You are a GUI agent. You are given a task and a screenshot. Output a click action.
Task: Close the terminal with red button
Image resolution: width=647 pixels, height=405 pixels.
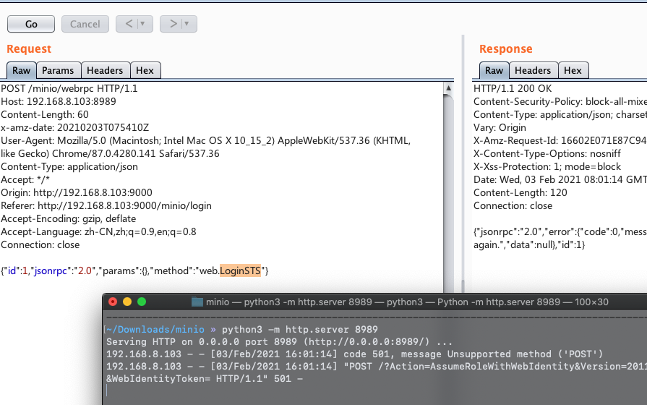click(x=112, y=302)
